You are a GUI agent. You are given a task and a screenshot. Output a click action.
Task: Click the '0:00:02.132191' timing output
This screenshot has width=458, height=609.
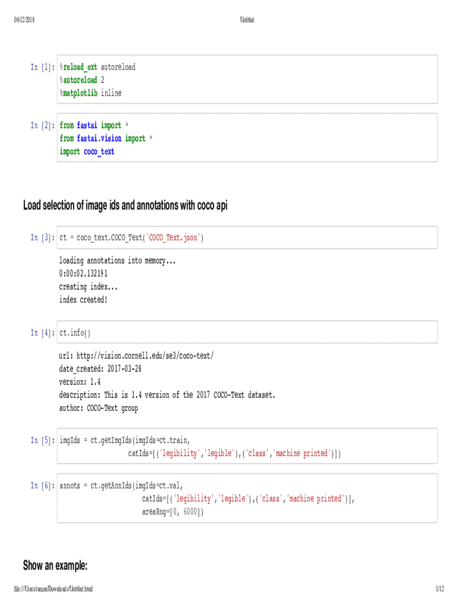[83, 274]
